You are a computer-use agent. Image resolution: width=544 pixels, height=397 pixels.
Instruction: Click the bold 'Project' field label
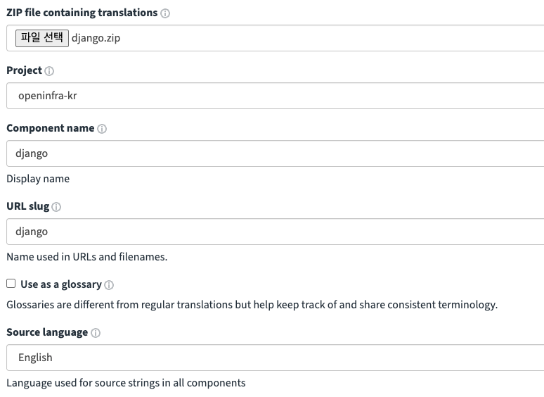(x=24, y=70)
